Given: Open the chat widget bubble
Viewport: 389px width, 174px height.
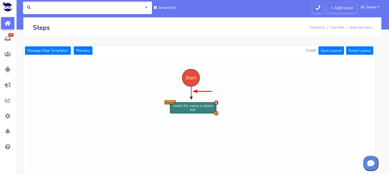Looking at the screenshot, I should coord(371,163).
